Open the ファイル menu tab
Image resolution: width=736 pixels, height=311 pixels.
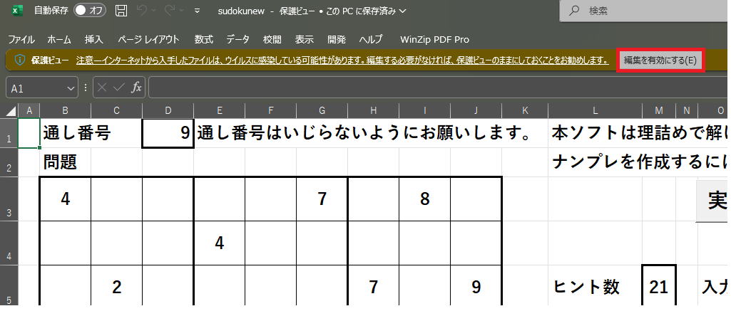point(21,39)
